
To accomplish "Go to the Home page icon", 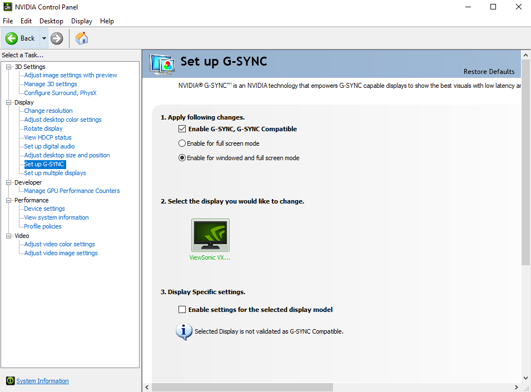I will coord(82,38).
